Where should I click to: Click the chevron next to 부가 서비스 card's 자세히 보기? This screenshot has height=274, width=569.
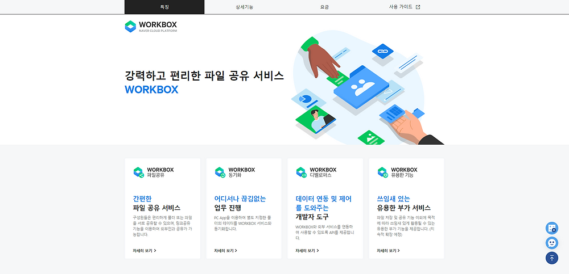point(399,251)
